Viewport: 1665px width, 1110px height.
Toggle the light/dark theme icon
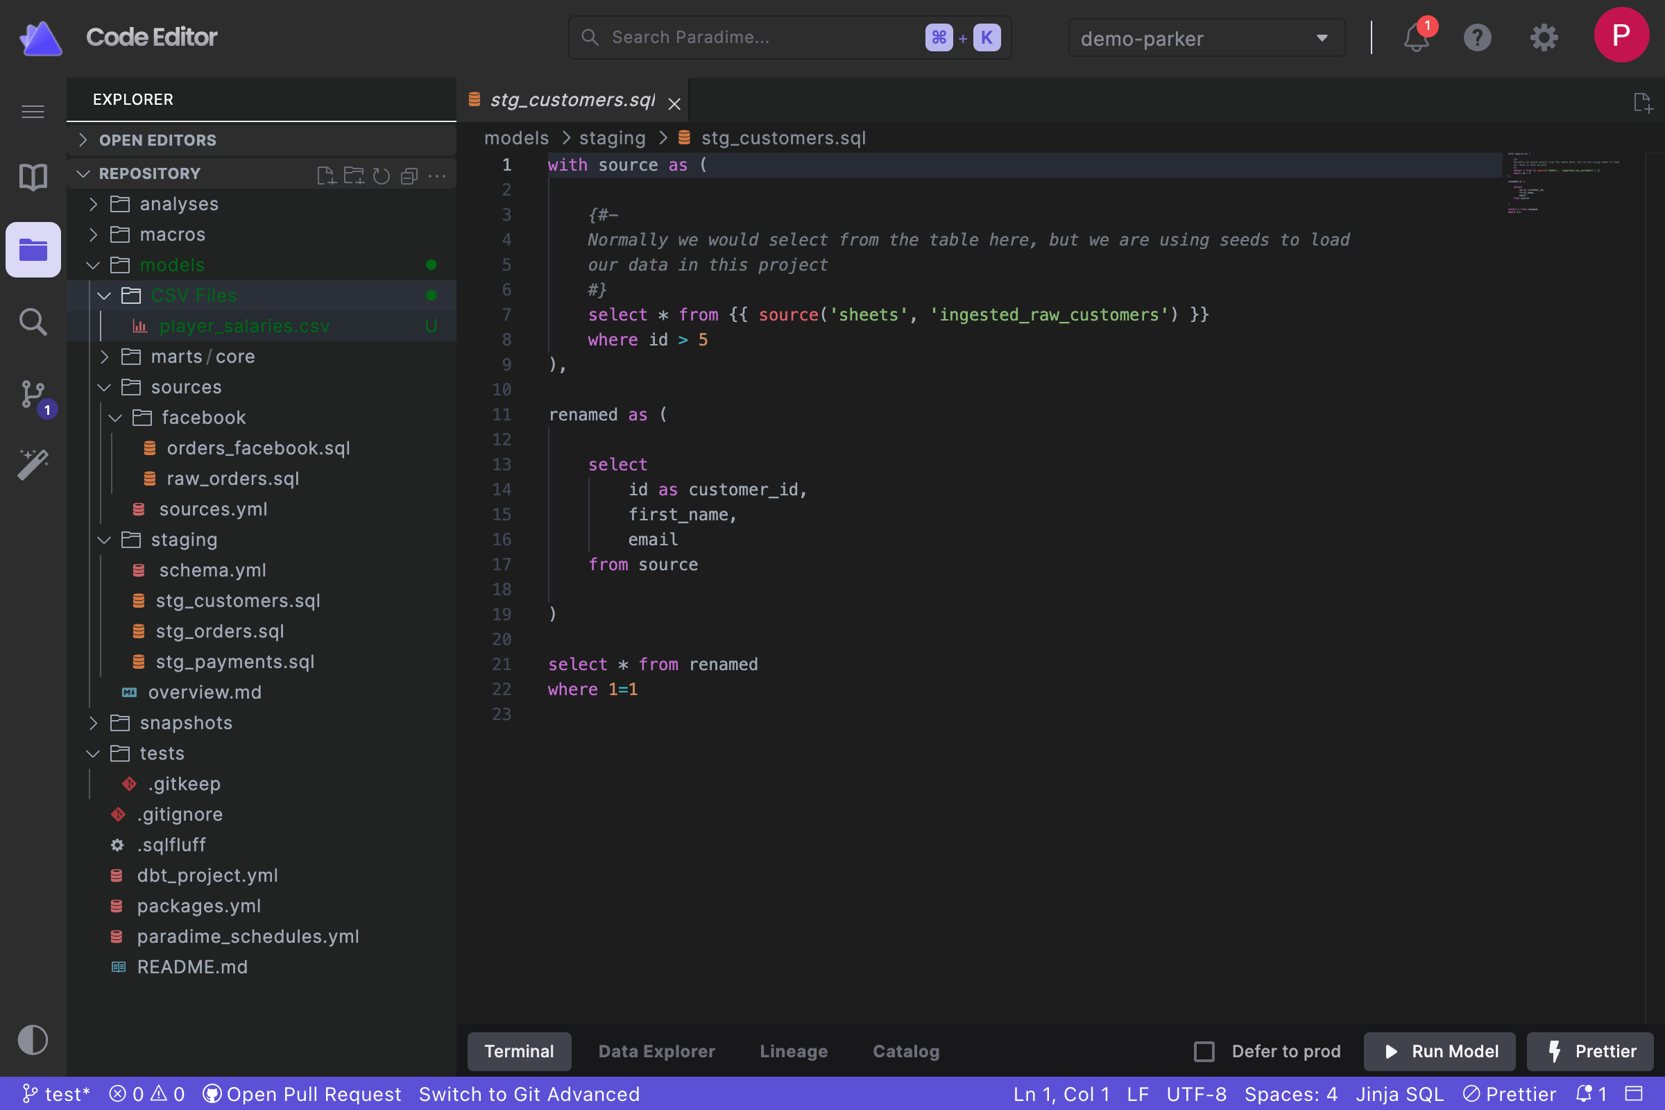coord(33,1040)
